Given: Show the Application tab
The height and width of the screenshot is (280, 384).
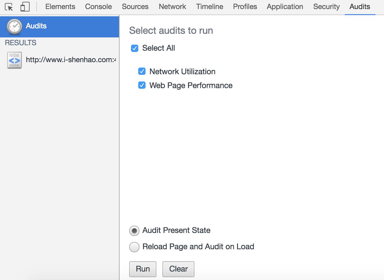Looking at the screenshot, I should 285,7.
